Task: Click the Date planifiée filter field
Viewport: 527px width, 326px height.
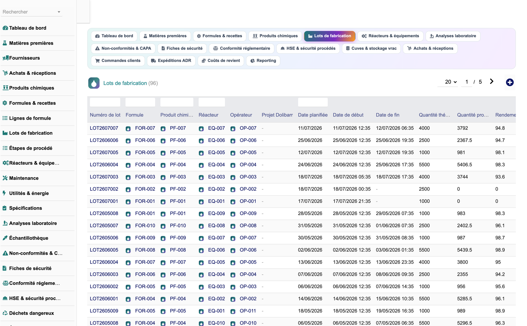Action: [313, 102]
